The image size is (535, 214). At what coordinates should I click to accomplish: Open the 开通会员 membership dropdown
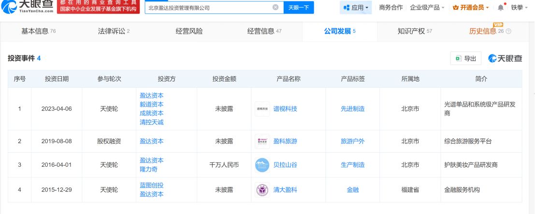pos(471,8)
